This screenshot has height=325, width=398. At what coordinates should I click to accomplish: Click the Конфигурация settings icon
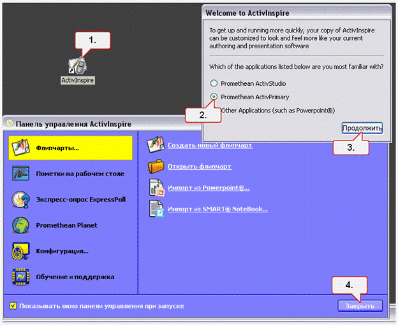coord(20,251)
